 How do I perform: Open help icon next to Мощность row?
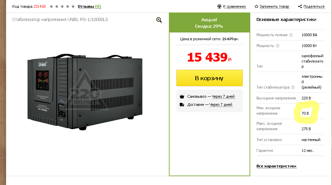point(277,46)
